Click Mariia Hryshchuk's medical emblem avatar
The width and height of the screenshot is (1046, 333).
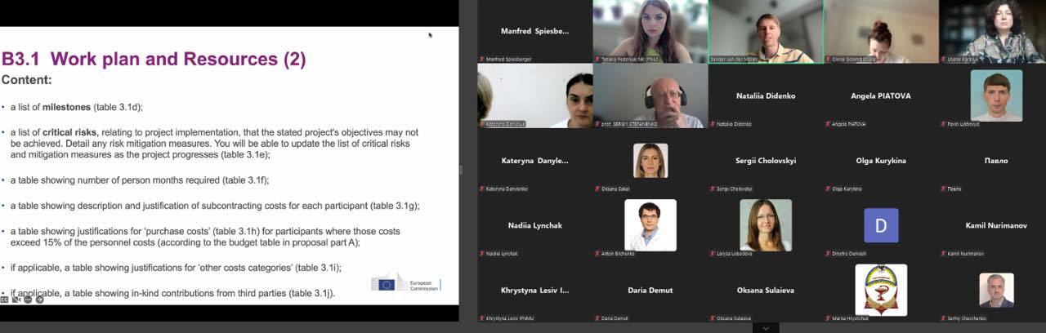[881, 289]
